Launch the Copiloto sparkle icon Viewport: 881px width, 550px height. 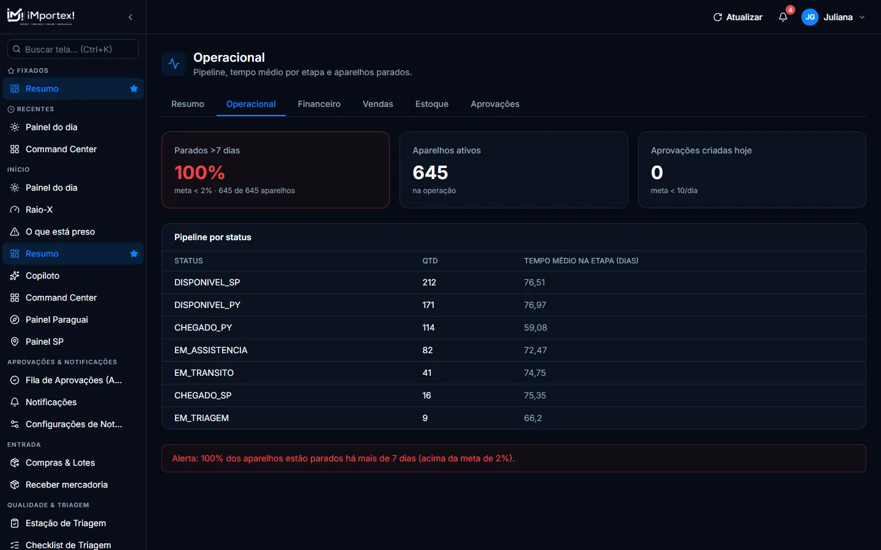pyautogui.click(x=15, y=276)
